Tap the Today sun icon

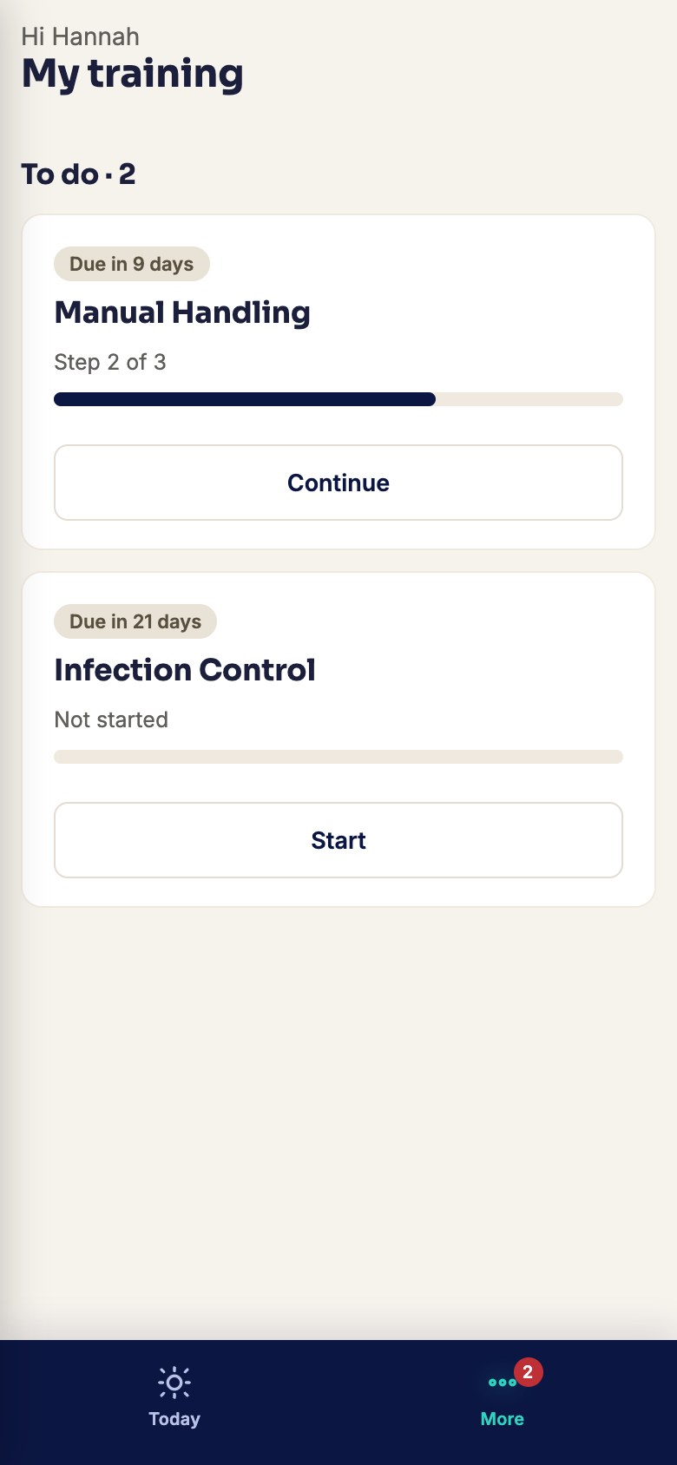click(174, 1382)
